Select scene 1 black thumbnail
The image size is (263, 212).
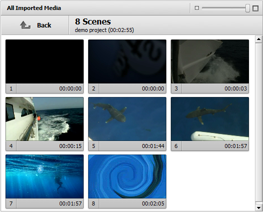[x=45, y=61]
